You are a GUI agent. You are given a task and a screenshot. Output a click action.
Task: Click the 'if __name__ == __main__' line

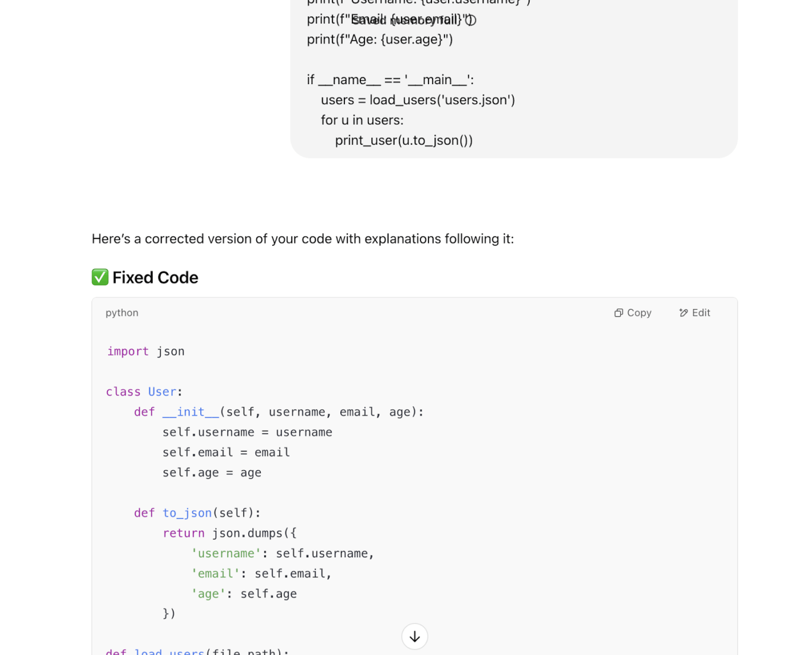390,80
